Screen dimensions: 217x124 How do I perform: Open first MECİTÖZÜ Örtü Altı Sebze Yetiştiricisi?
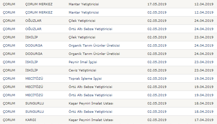point(90,87)
